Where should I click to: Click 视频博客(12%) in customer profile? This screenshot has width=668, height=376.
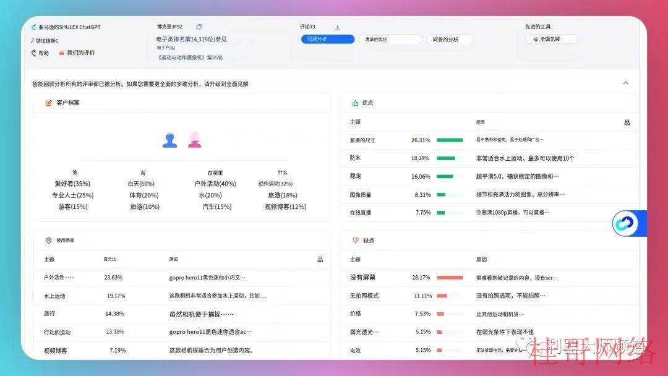pyautogui.click(x=285, y=207)
